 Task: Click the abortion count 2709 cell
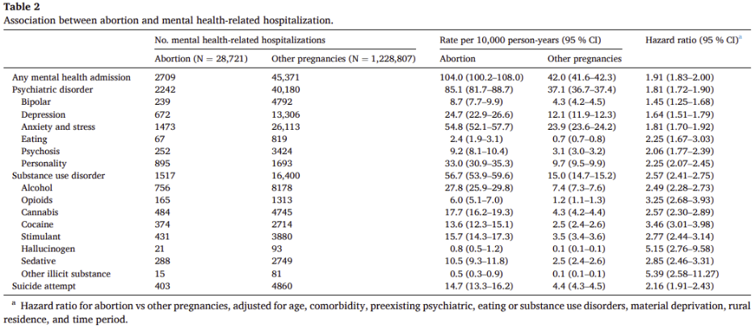[x=167, y=77]
